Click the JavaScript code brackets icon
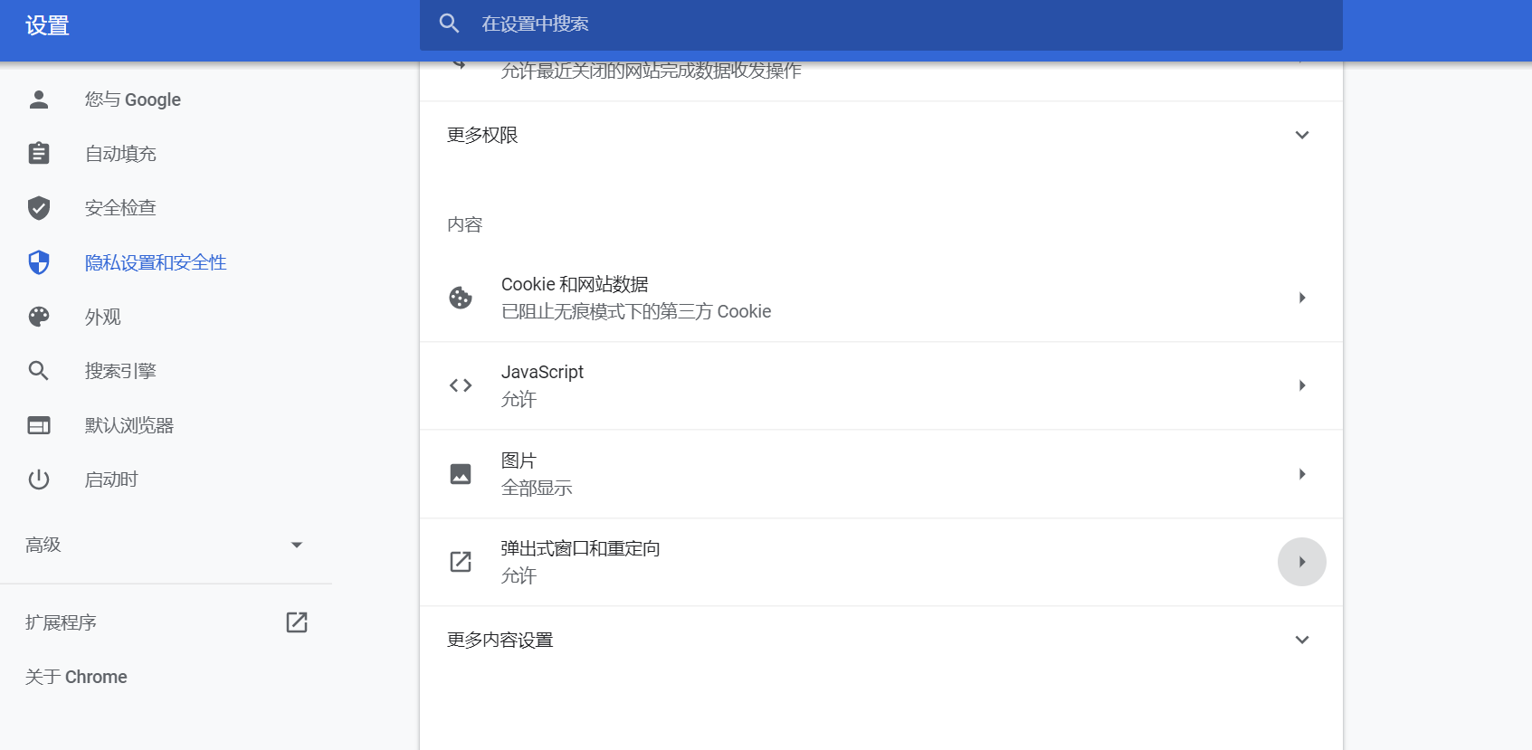Viewport: 1532px width, 750px height. 461,385
